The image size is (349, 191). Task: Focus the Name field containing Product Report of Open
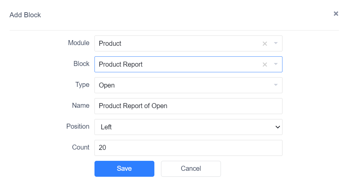point(189,106)
